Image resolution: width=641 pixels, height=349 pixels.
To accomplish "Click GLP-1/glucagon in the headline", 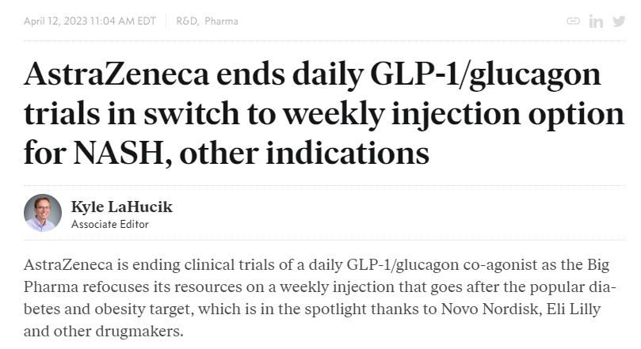I will (x=485, y=76).
